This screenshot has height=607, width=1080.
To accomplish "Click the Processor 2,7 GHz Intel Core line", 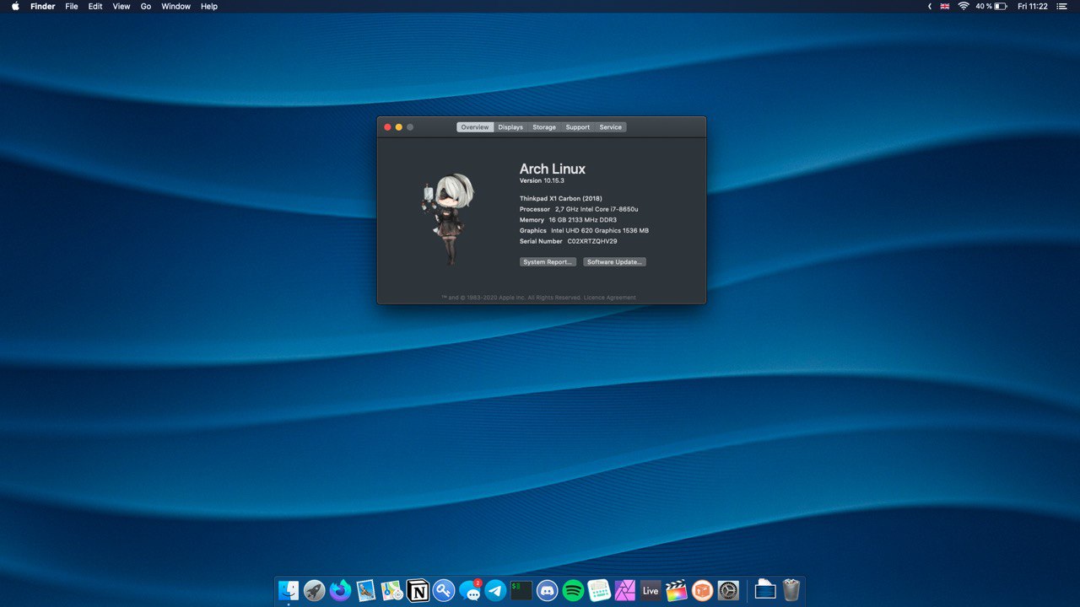I will click(579, 209).
